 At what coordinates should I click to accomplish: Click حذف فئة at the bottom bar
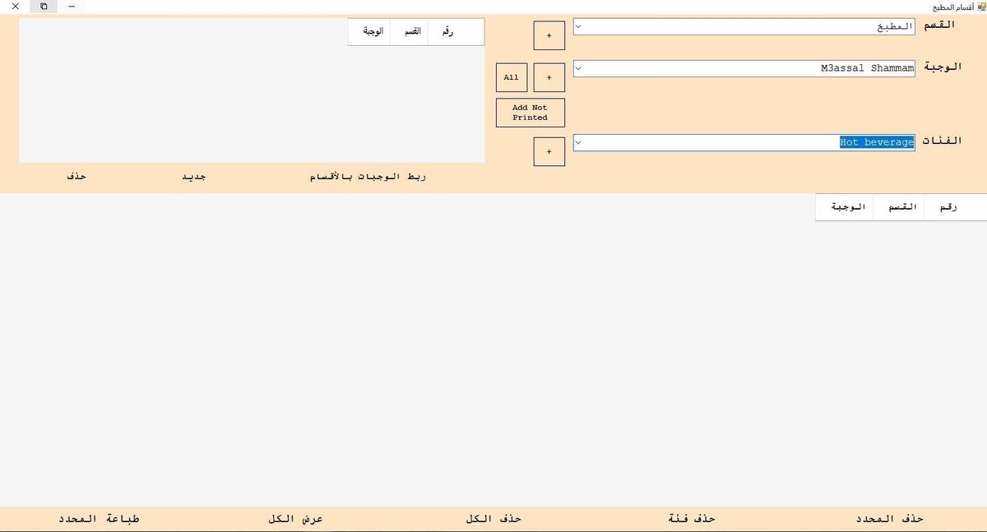click(x=691, y=519)
